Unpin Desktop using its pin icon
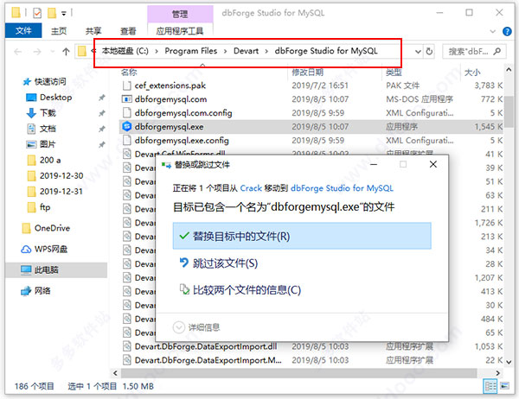519x399 pixels. tap(102, 98)
